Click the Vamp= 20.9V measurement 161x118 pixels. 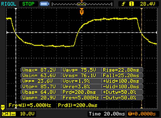click(x=39, y=98)
